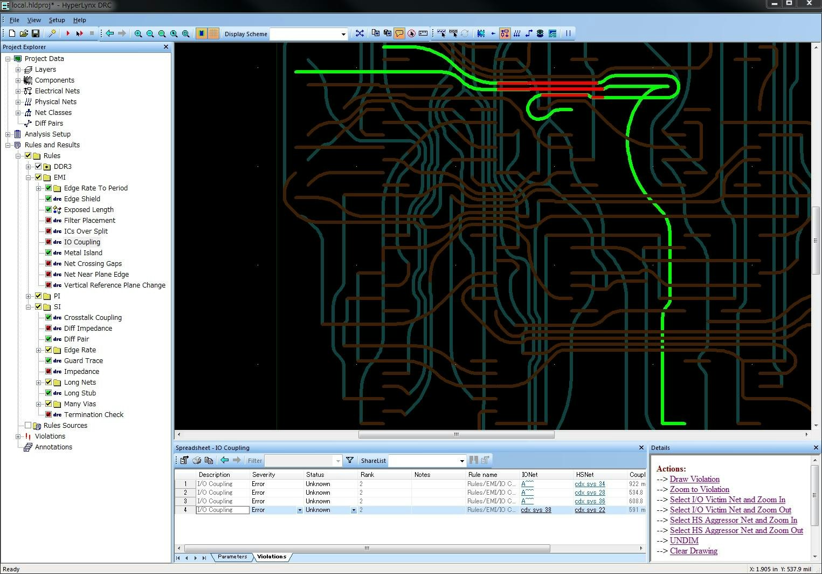Select the IO Coupling rule in tree
Screen dimensions: 822x574
coord(82,242)
